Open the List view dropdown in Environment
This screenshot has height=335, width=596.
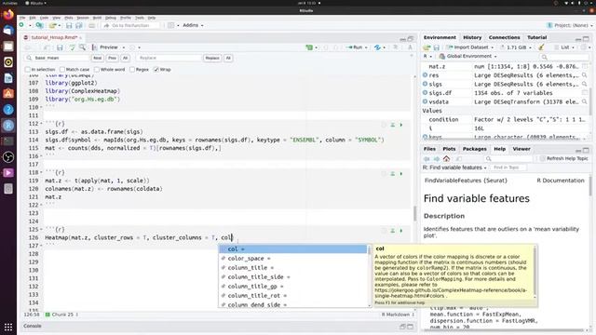[564, 47]
